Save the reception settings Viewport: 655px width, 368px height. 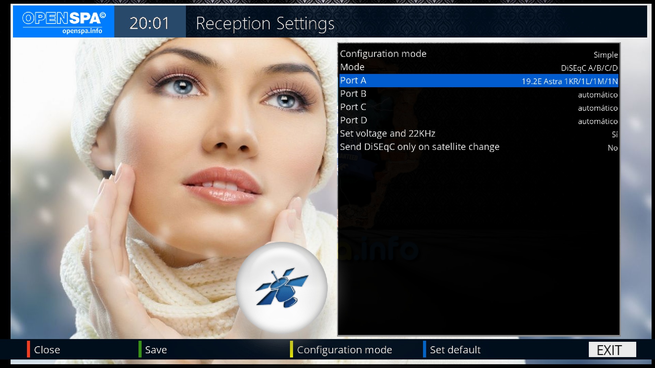pyautogui.click(x=156, y=350)
